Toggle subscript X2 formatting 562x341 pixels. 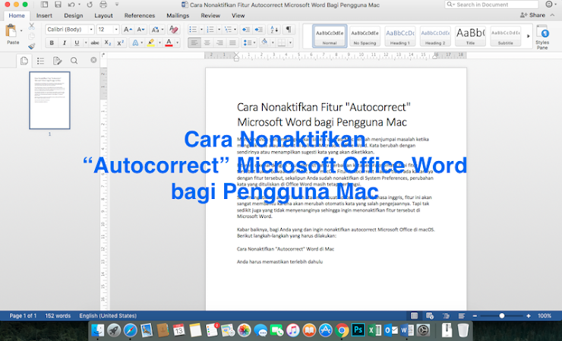pos(108,43)
